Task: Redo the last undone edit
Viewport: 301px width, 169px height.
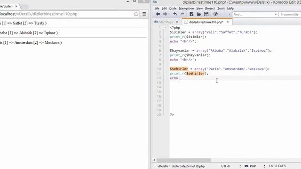Action: pos(182,14)
